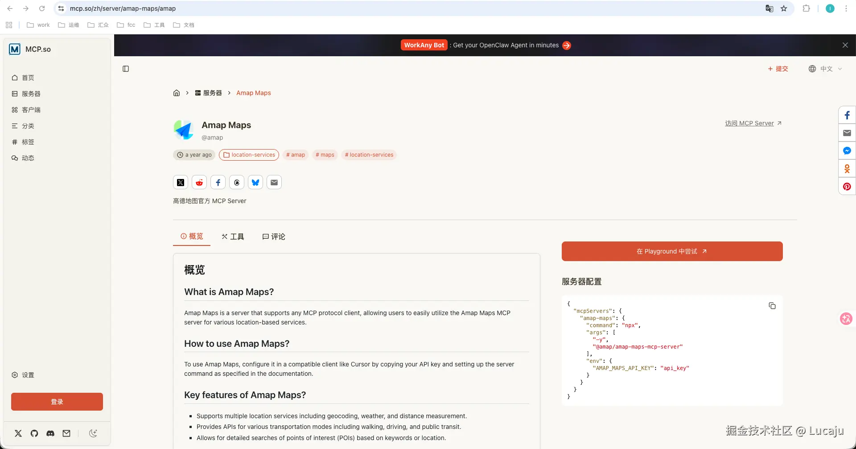Image resolution: width=856 pixels, height=449 pixels.
Task: Share on Reddit
Action: click(x=199, y=182)
